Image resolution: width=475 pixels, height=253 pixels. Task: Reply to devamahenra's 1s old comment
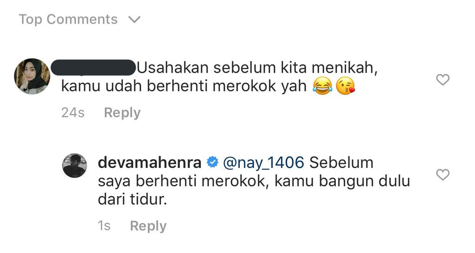point(148,226)
